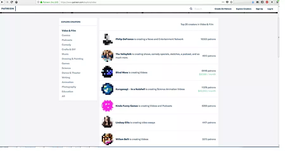The width and height of the screenshot is (285, 151).
Task: Open the page actions three-dot menu
Action: (223, 2)
